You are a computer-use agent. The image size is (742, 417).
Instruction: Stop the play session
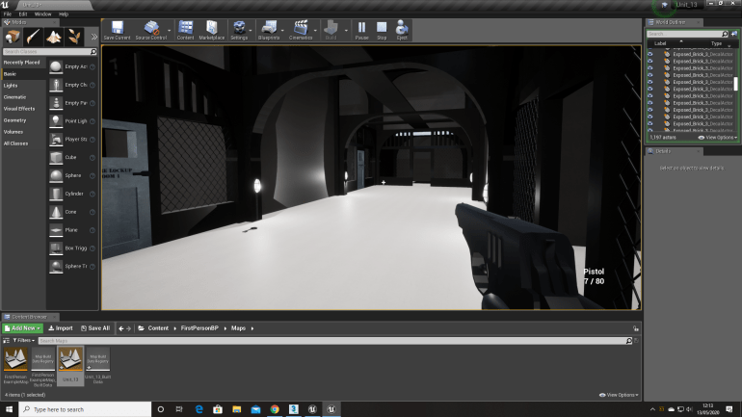pyautogui.click(x=382, y=30)
